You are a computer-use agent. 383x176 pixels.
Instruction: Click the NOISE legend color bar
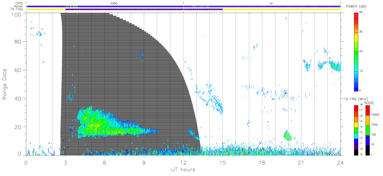367,130
